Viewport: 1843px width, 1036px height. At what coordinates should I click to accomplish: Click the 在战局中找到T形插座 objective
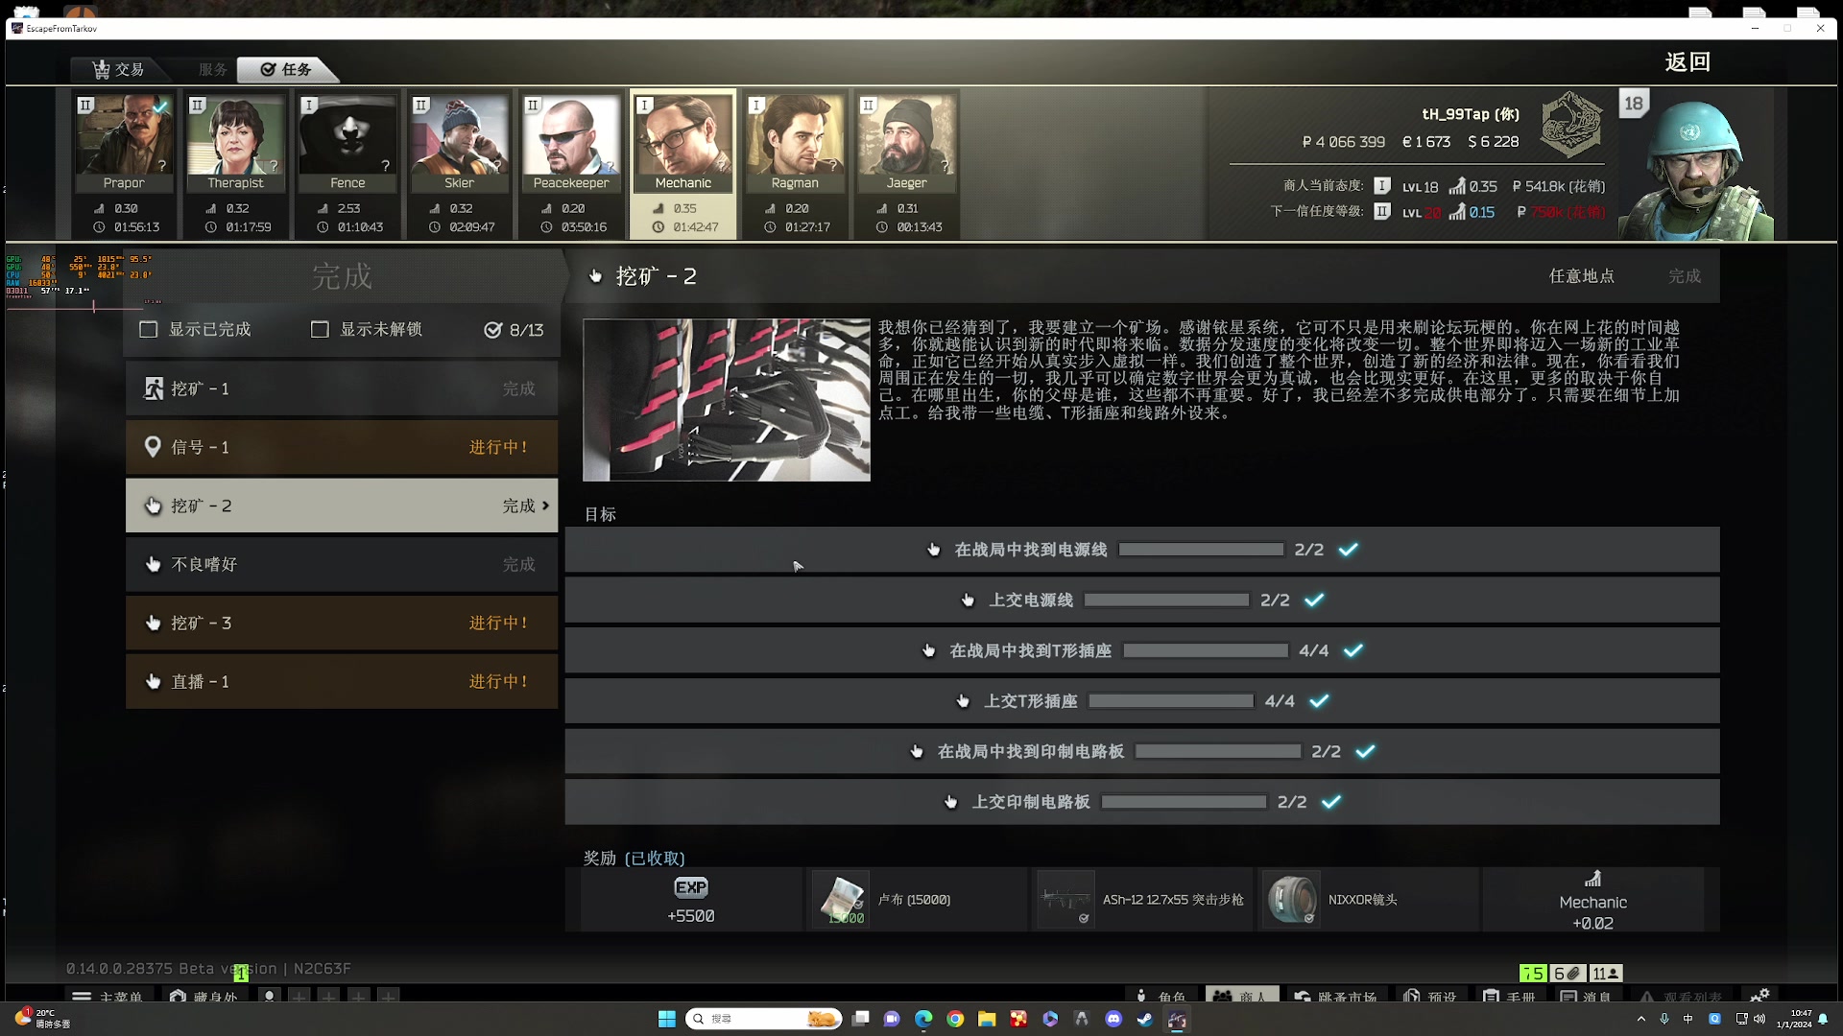(x=1142, y=650)
